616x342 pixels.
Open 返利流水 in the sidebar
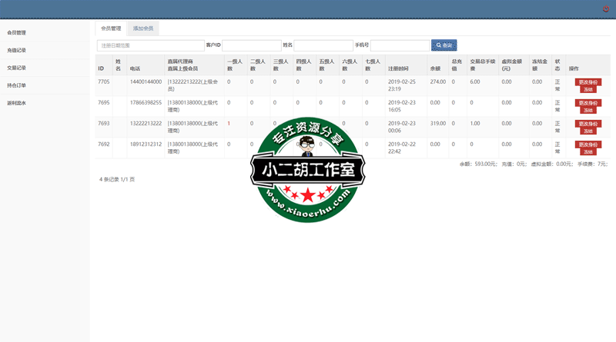(x=16, y=103)
